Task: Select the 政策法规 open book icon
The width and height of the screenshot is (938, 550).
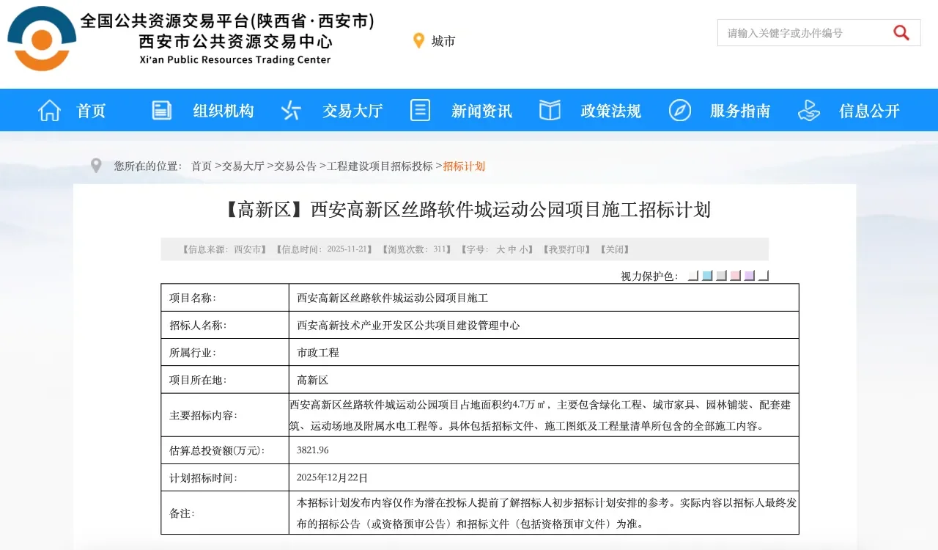Action: (549, 110)
